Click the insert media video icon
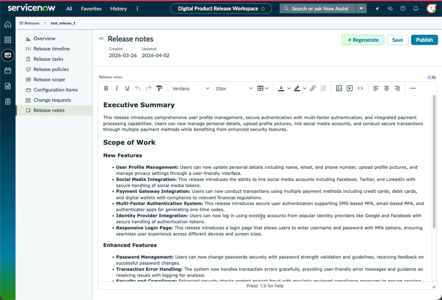Screen dimensions: 442x300 [x=350, y=88]
